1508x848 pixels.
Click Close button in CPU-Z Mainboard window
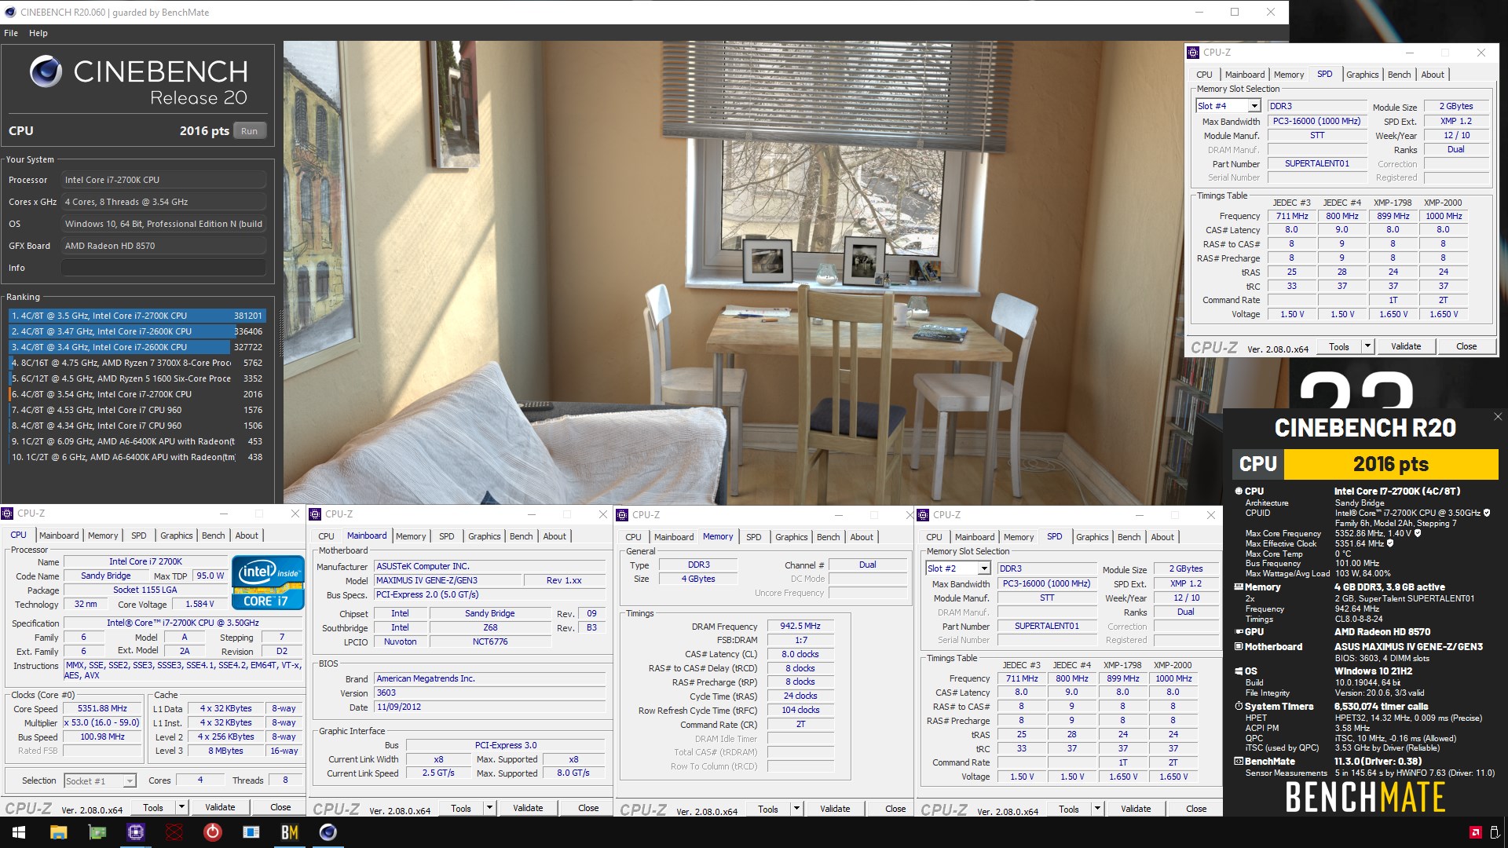pyautogui.click(x=588, y=808)
